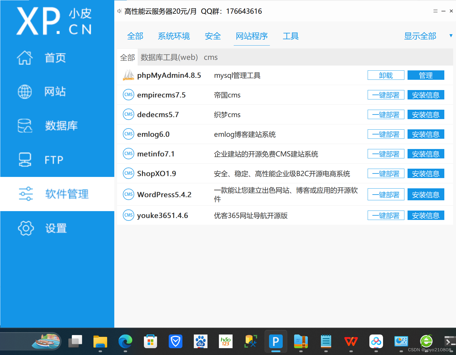Click the CMS icon next to WordPress5.4.2
Screen dimensions: 456x355
129,194
